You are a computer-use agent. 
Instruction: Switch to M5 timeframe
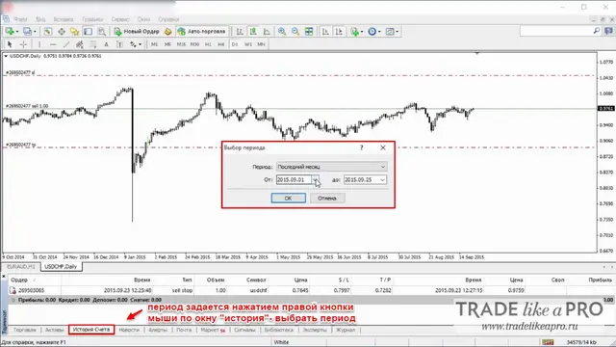[x=167, y=44]
